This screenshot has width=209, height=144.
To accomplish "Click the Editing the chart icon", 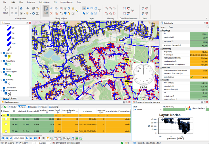I will (x=188, y=108).
